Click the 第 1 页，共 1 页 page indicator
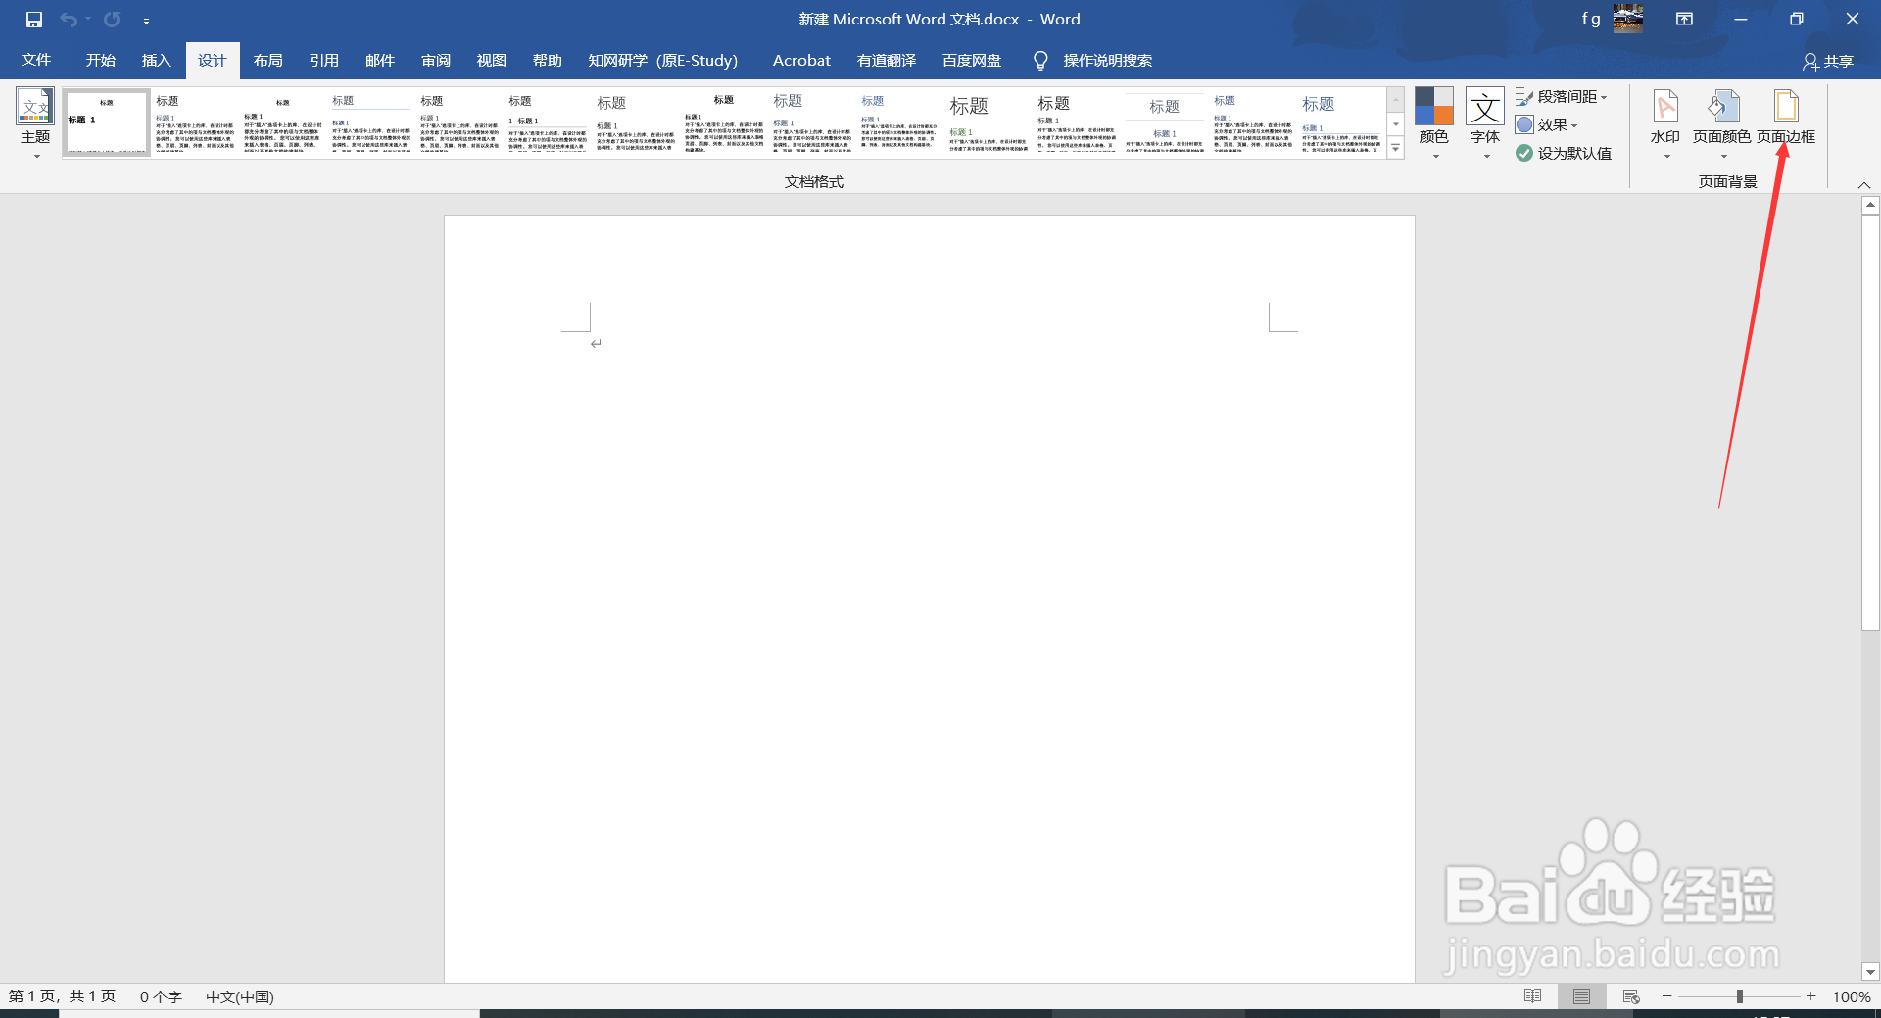The width and height of the screenshot is (1881, 1018). point(63,996)
